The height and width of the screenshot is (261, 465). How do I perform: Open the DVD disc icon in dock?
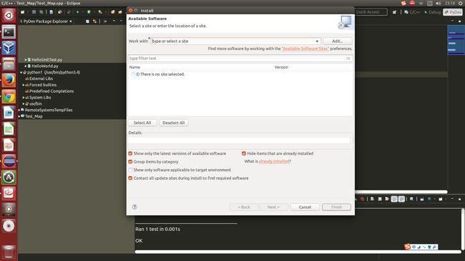[9, 226]
